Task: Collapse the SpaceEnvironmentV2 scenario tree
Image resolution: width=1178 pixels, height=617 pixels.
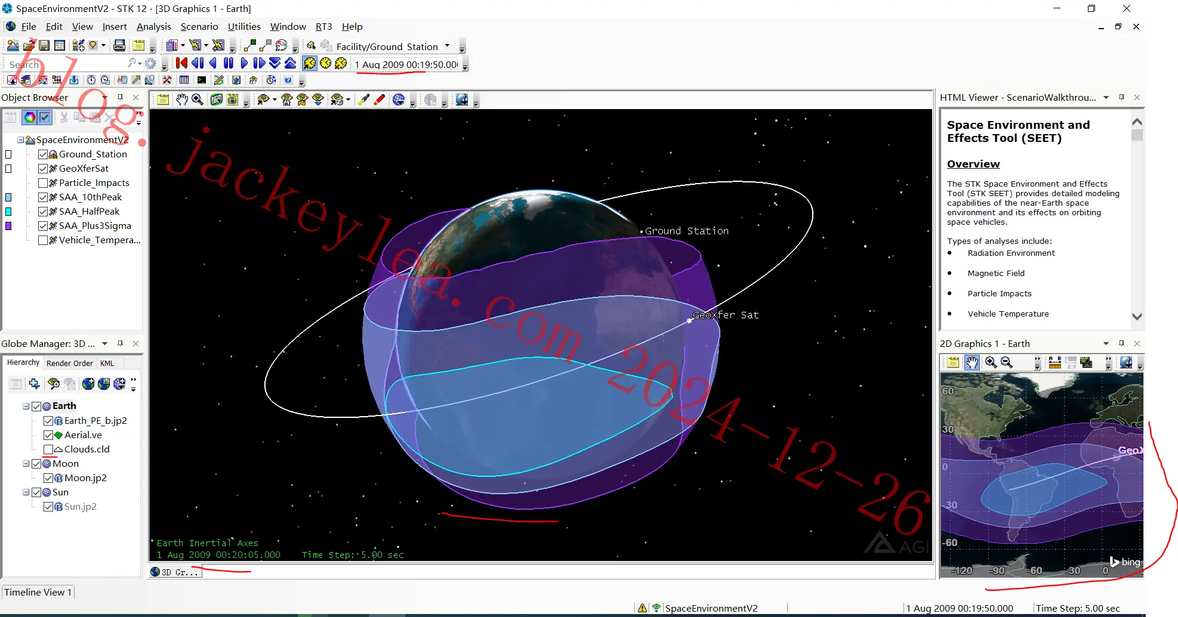Action: pos(20,140)
